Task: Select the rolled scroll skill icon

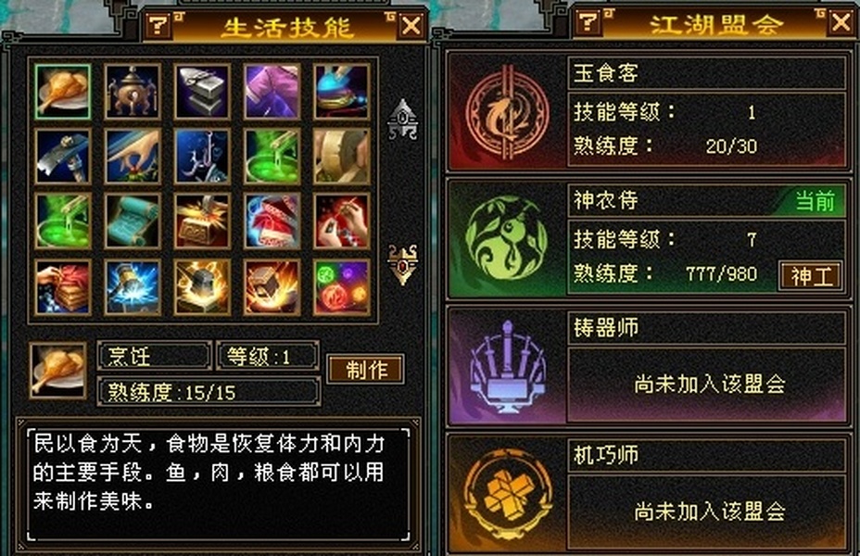Action: pyautogui.click(x=133, y=221)
